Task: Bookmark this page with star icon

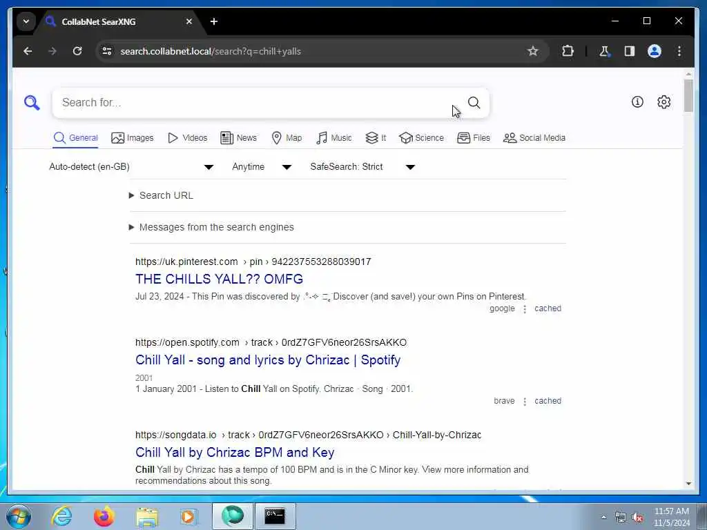Action: click(532, 51)
